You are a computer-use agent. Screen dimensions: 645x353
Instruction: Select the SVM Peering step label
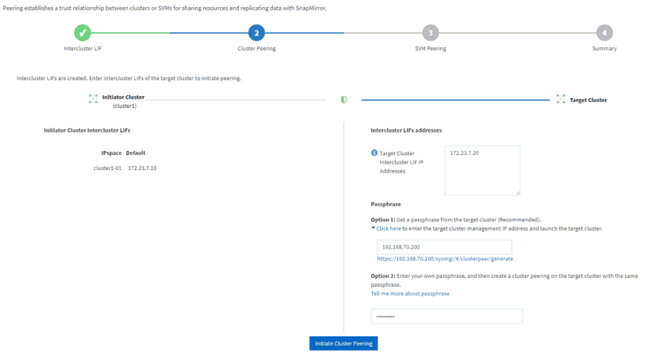pyautogui.click(x=430, y=49)
